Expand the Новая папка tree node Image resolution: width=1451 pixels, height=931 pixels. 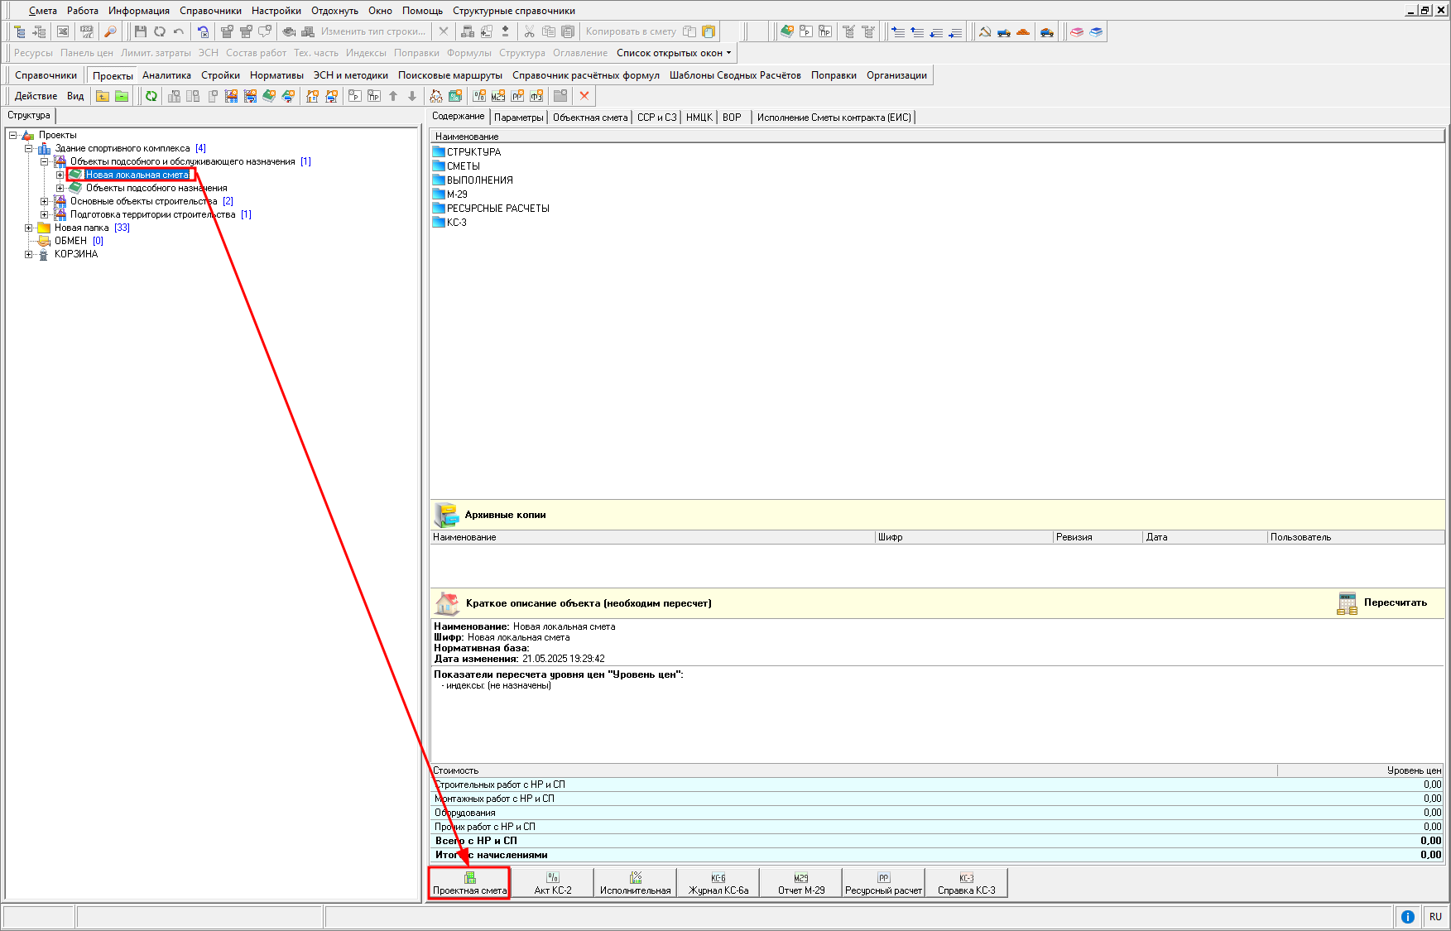[29, 228]
